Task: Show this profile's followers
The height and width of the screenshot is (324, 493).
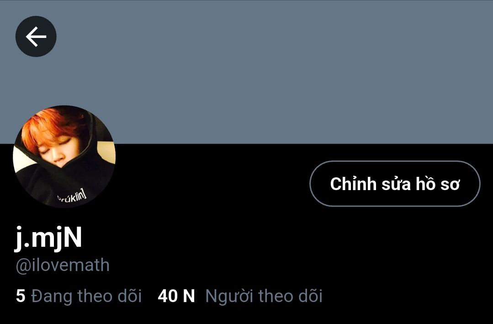Action: (240, 296)
